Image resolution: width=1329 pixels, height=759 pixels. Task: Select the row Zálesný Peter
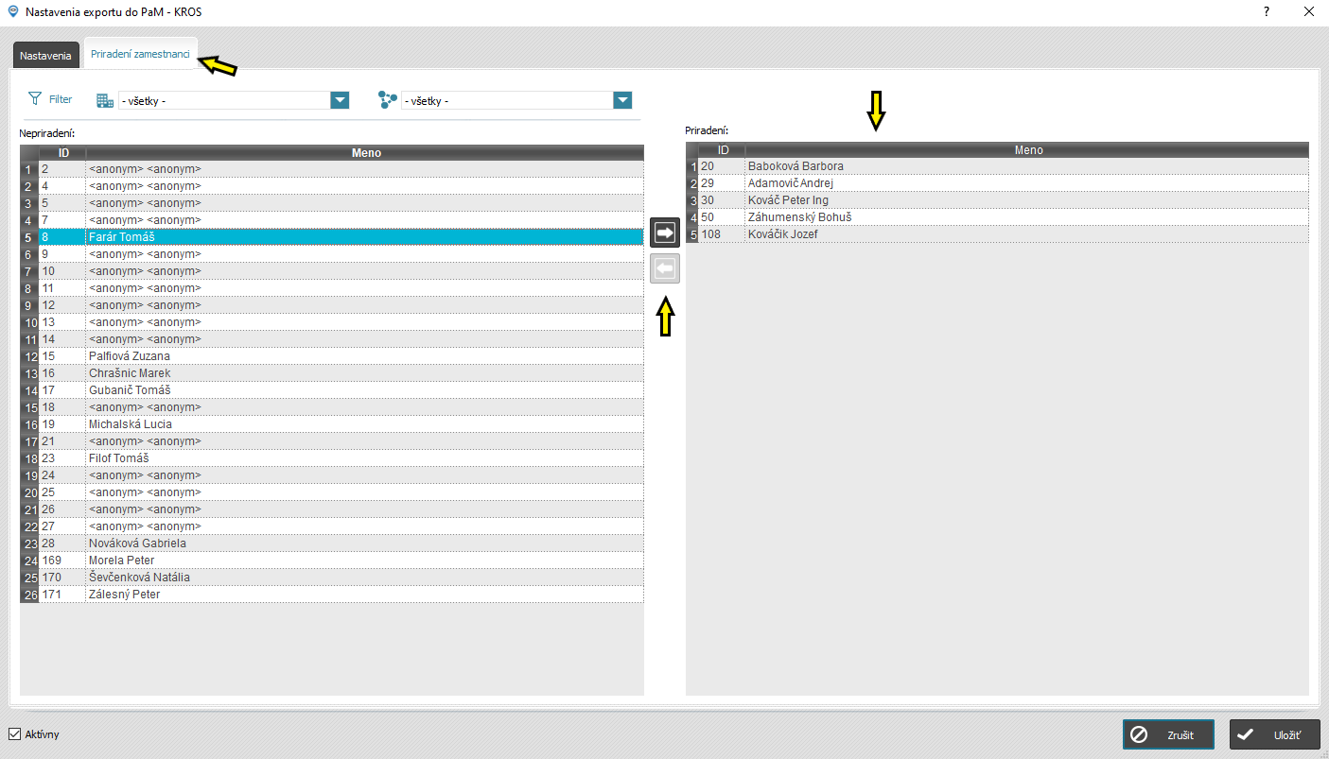[332, 595]
